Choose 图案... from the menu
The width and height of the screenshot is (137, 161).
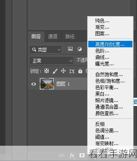[x=110, y=34]
